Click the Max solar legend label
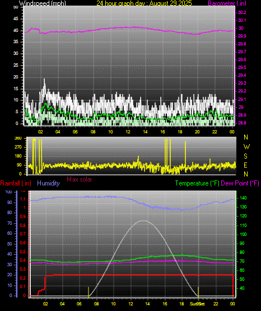 (x=80, y=179)
